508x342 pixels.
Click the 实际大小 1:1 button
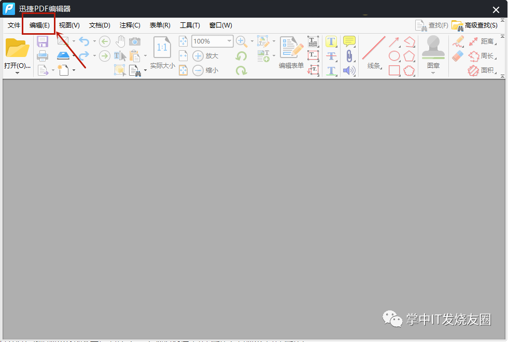(162, 52)
